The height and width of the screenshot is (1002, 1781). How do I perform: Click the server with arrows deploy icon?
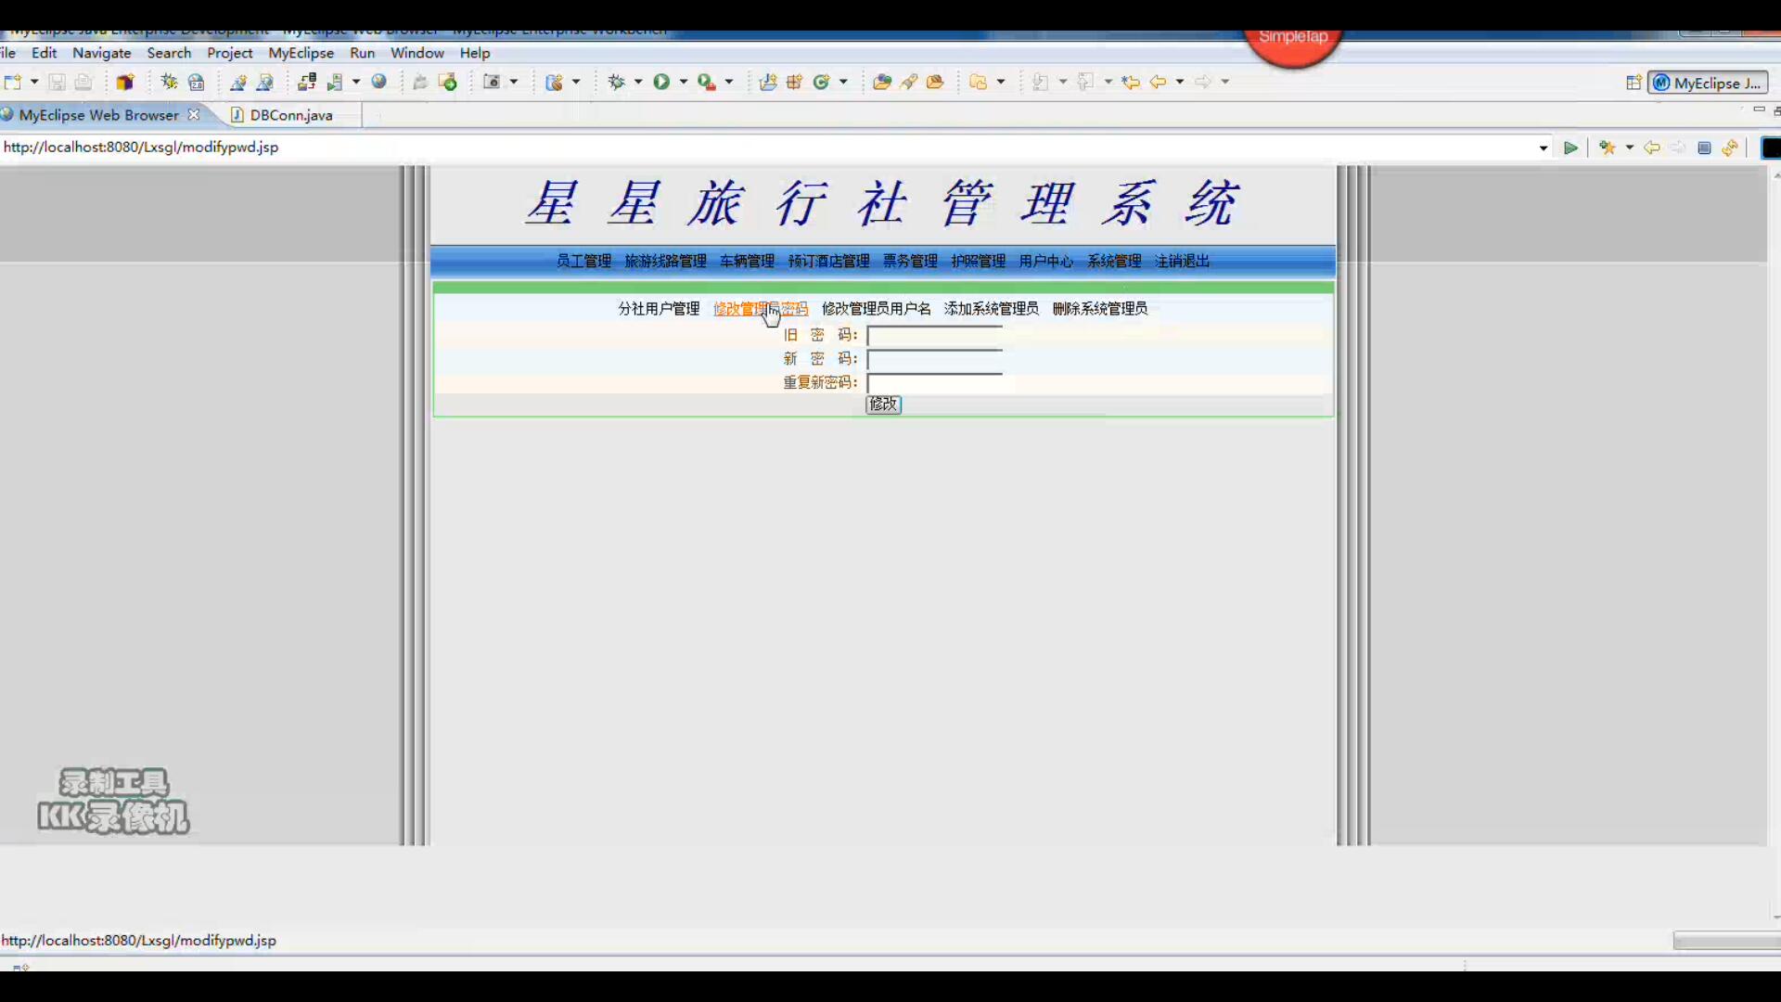(306, 83)
